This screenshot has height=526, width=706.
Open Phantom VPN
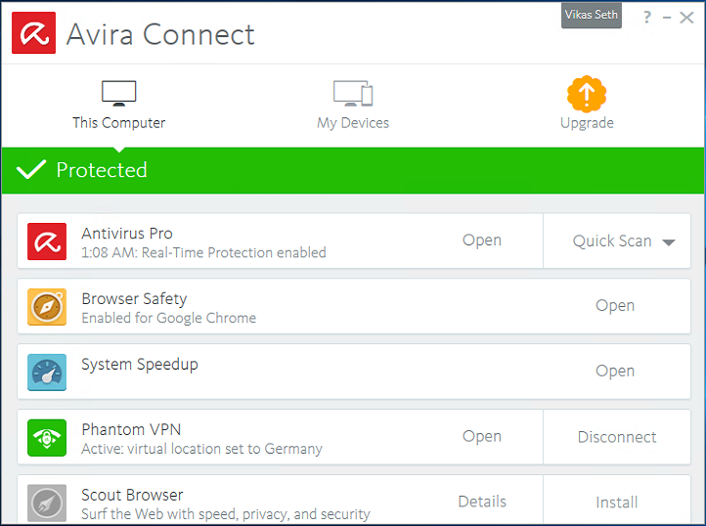click(x=482, y=437)
